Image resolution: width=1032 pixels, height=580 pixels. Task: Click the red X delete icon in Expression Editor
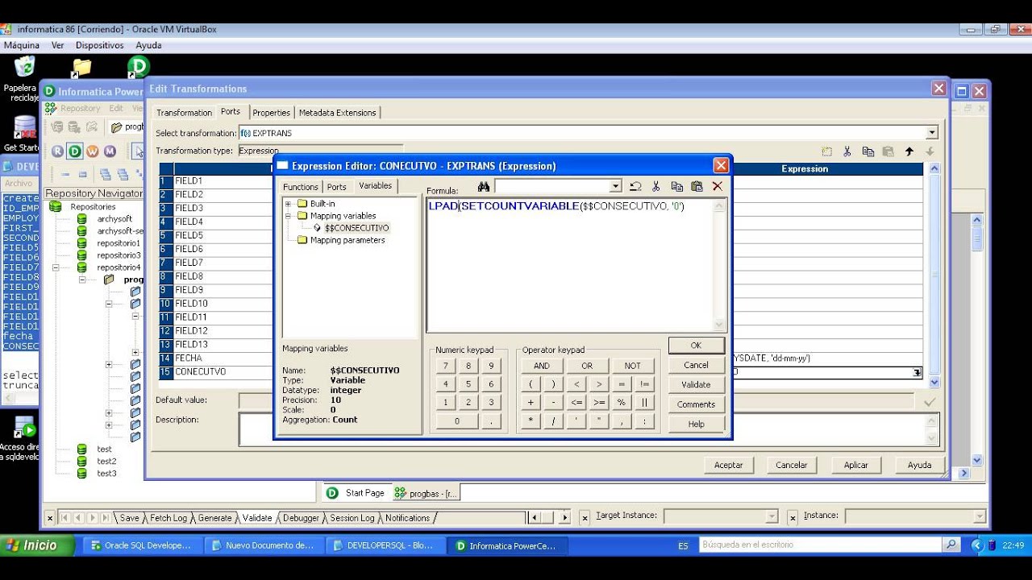pos(717,186)
